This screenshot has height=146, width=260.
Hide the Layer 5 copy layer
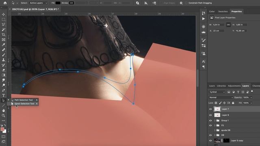pos(210,141)
